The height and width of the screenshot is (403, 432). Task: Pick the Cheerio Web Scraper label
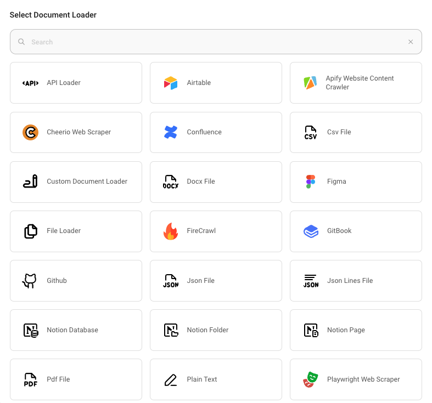(x=79, y=132)
